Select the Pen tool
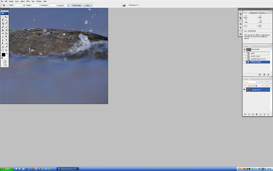 (x=3, y=40)
